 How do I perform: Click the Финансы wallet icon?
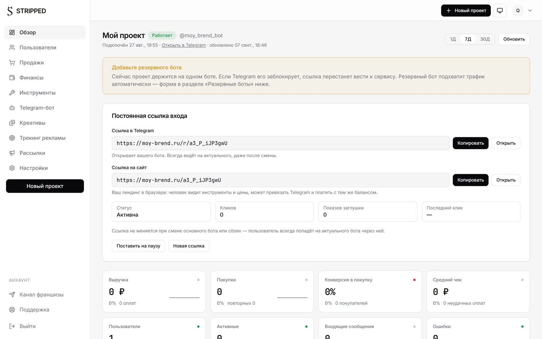[12, 78]
